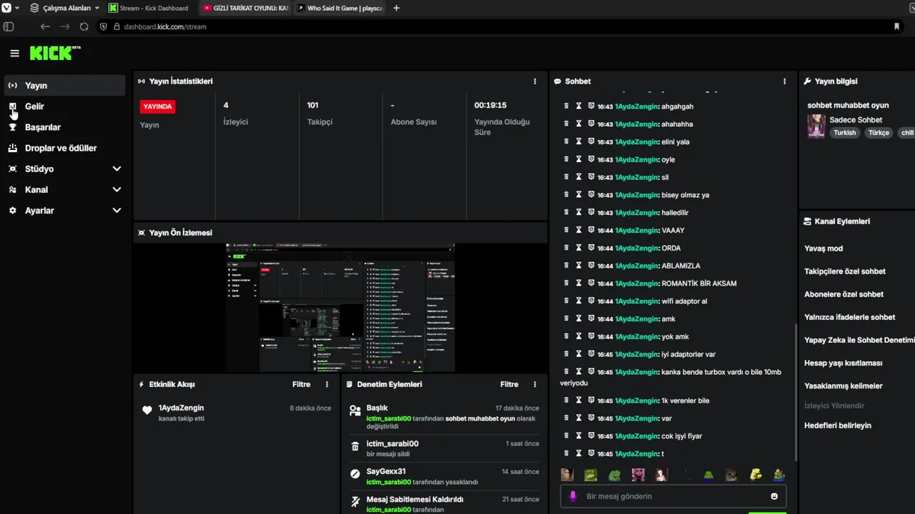This screenshot has height=514, width=915.
Task: Open the emoji picker smiley icon
Action: pyautogui.click(x=774, y=496)
